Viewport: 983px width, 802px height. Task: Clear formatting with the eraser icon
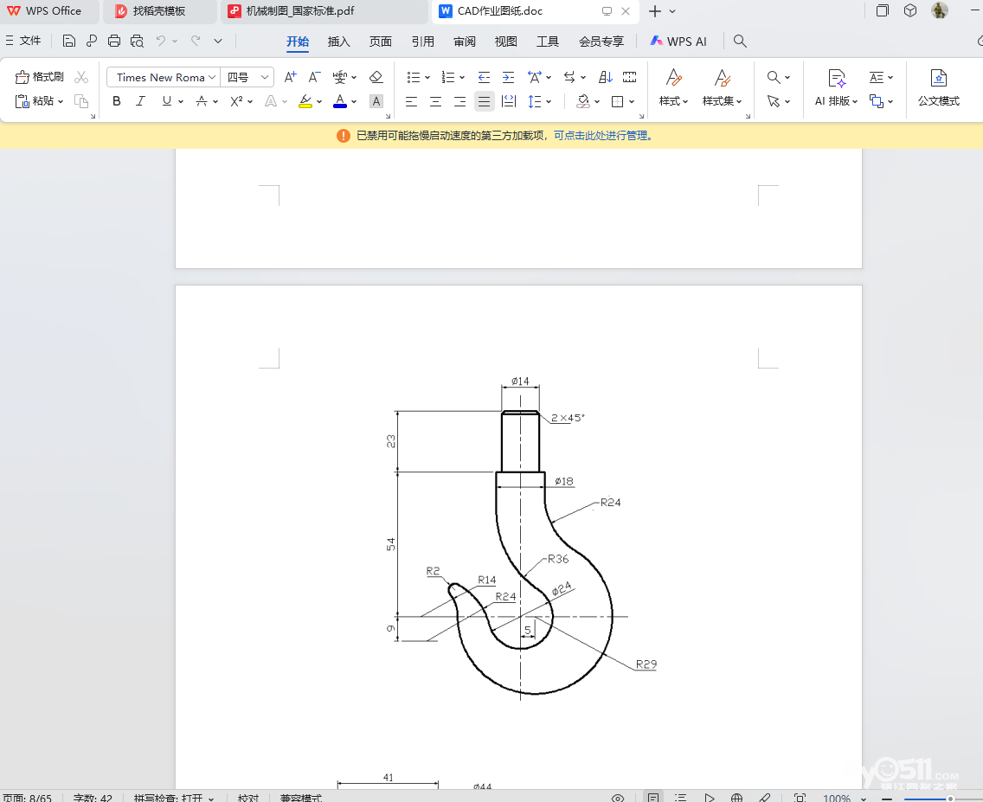point(376,77)
